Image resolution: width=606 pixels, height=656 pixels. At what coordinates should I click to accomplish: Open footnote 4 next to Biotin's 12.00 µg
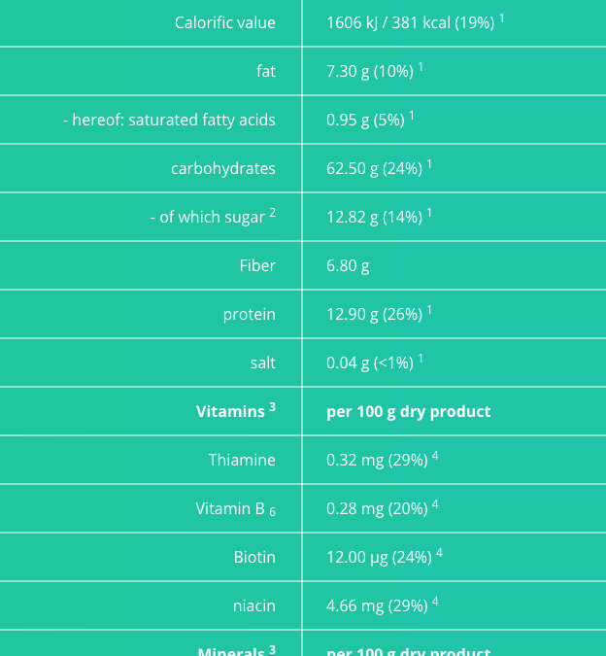[x=439, y=553]
